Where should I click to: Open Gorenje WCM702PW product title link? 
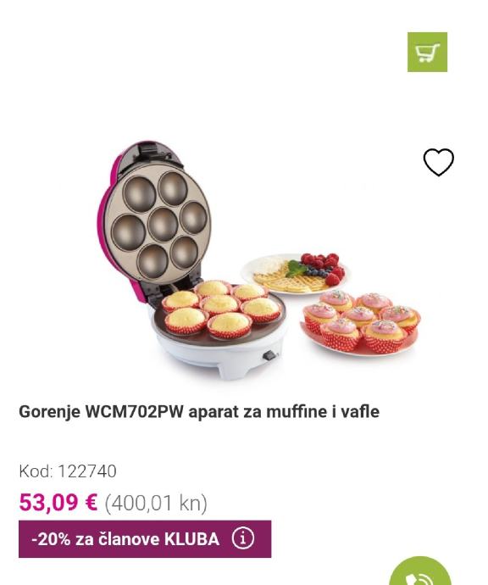coord(199,412)
